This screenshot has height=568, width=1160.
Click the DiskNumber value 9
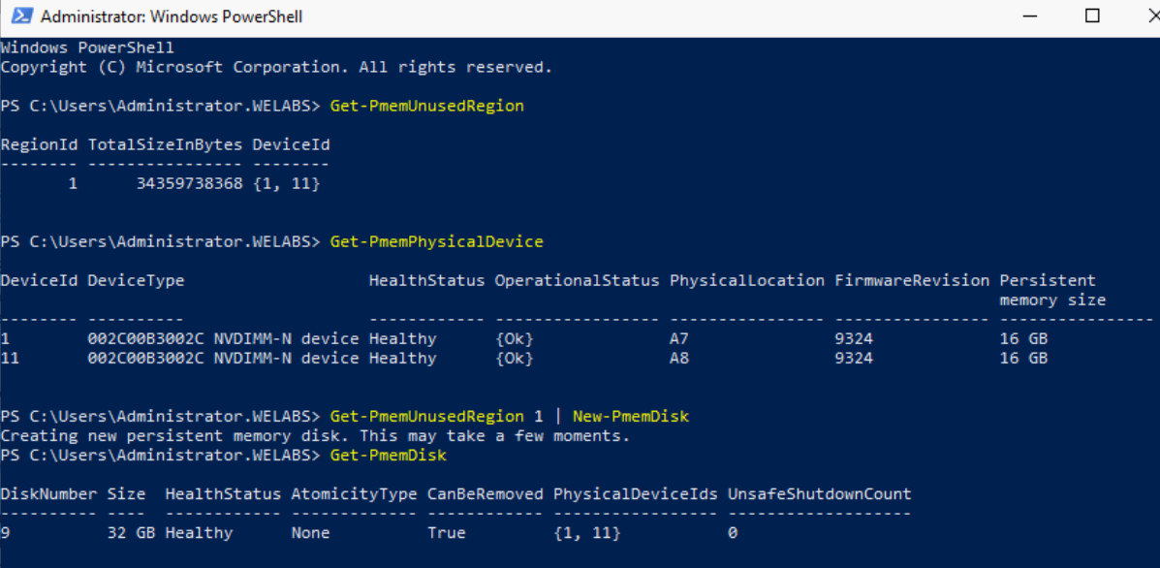coord(6,532)
